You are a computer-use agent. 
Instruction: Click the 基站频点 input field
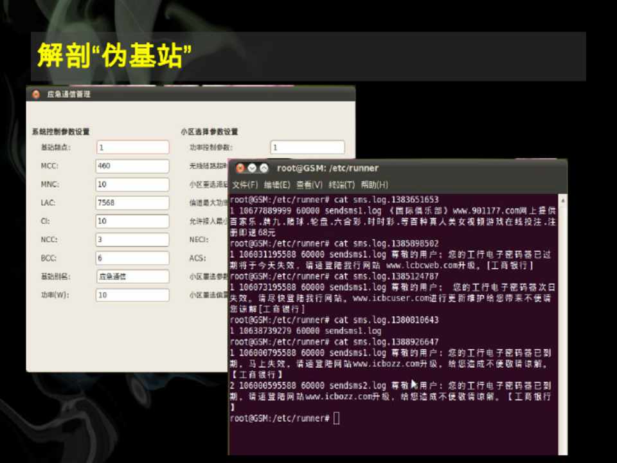[132, 147]
